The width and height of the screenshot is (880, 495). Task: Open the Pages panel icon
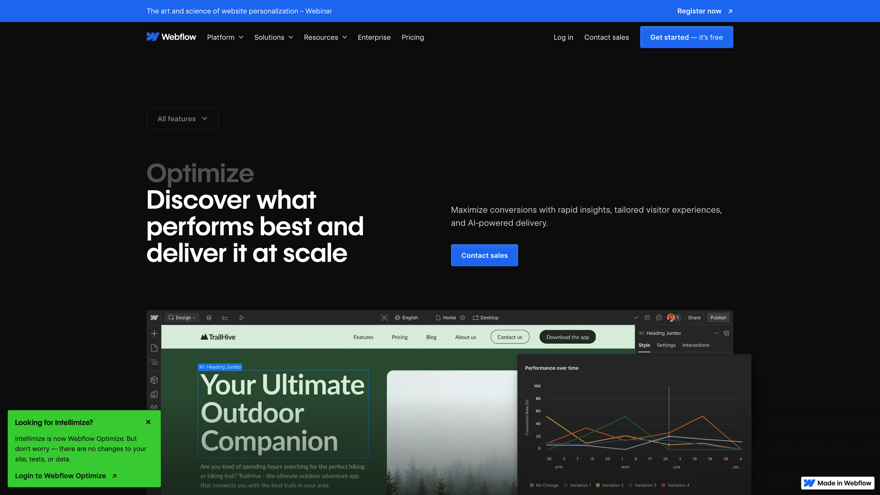154,348
